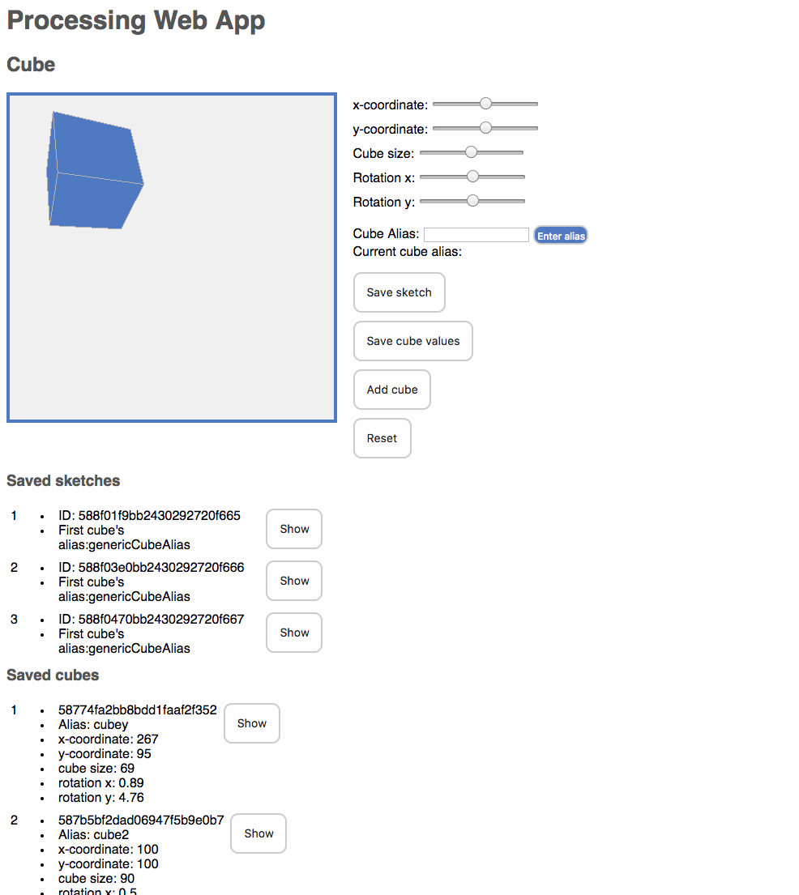
Task: Show the first saved sketch
Action: (293, 529)
